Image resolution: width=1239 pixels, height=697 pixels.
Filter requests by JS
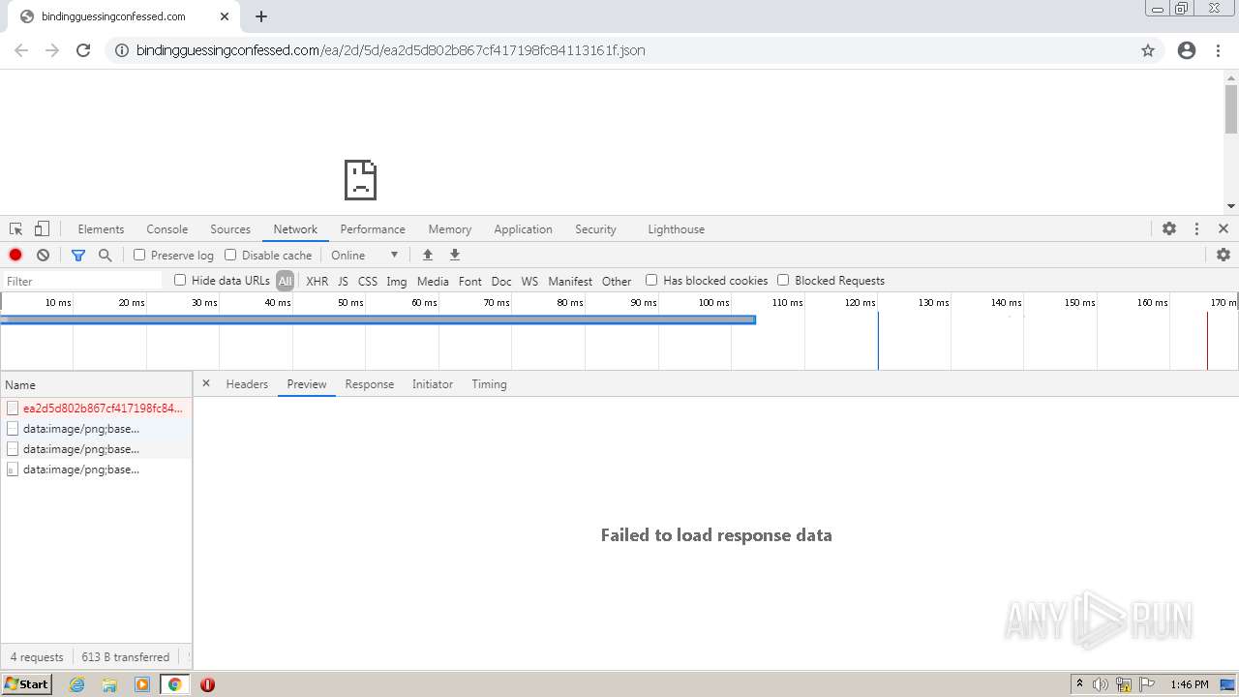pos(343,281)
